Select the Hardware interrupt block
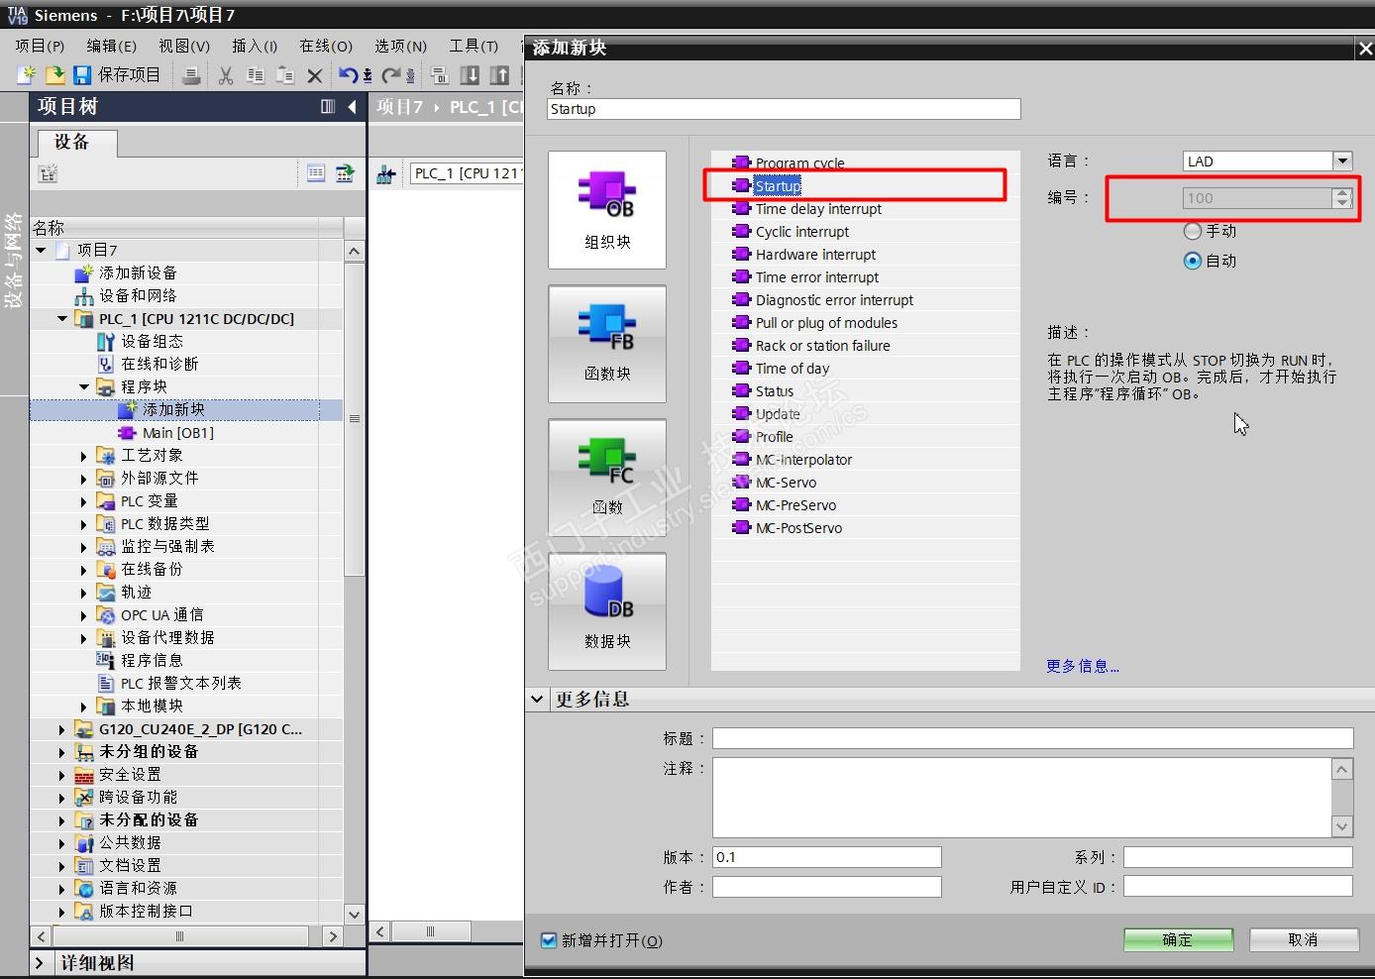Image resolution: width=1375 pixels, height=979 pixels. point(815,255)
